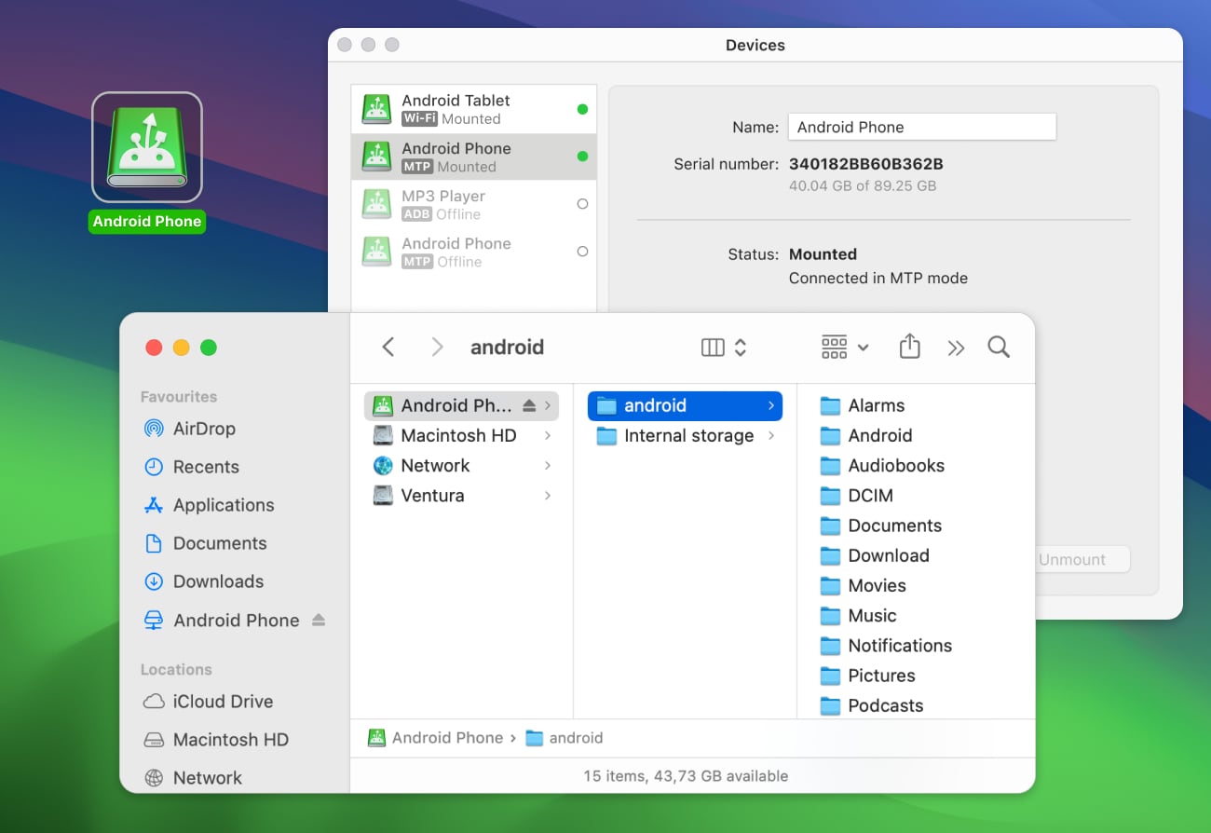Open iCloud Drive under Locations
The height and width of the screenshot is (833, 1211).
point(224,701)
